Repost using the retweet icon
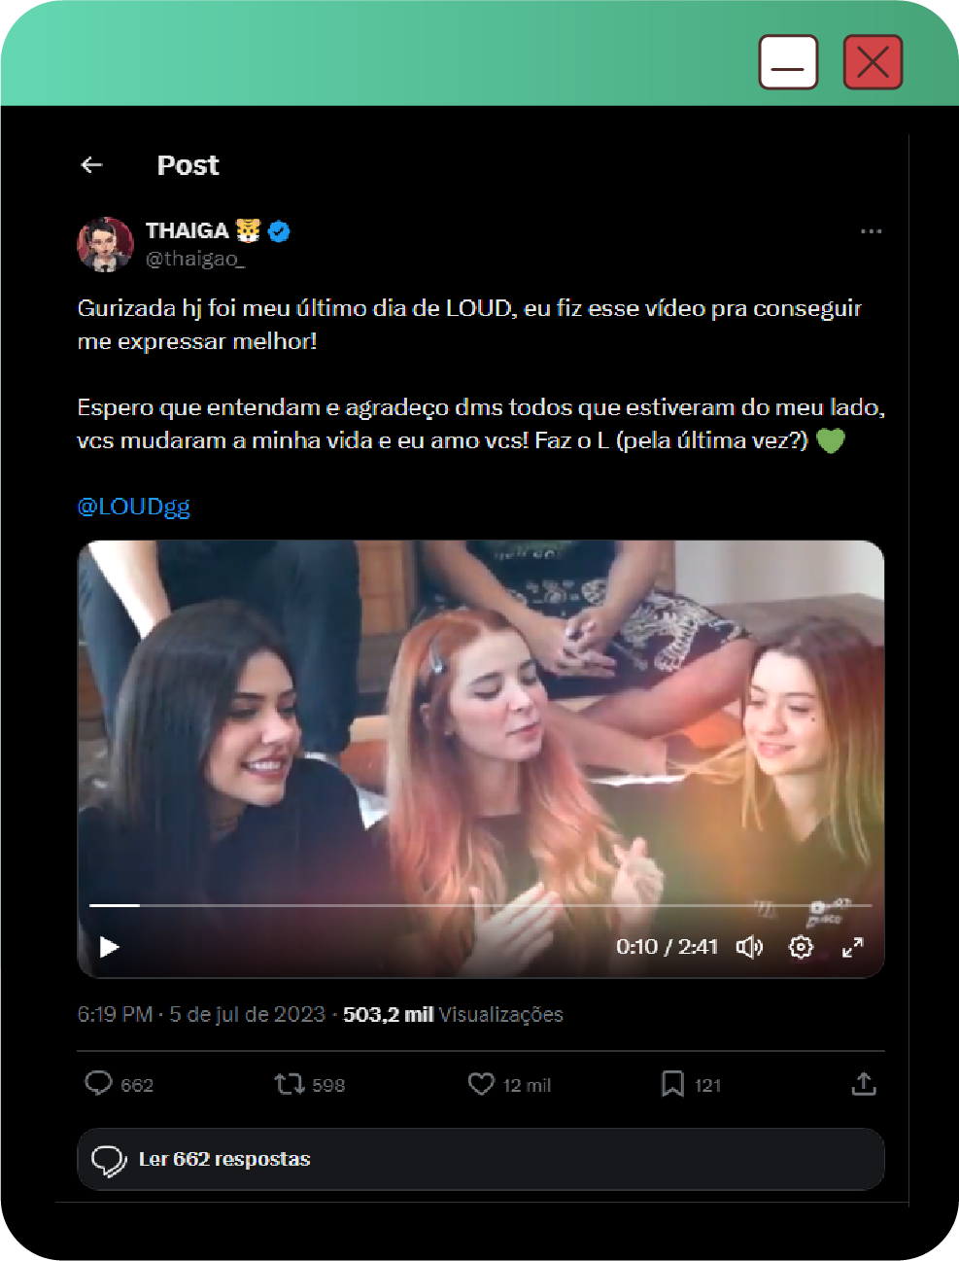The image size is (959, 1261). point(289,1083)
